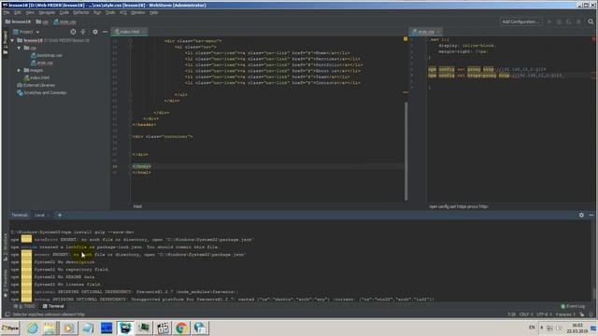Click the html breadcrumb below editor
The image size is (598, 336).
137,206
